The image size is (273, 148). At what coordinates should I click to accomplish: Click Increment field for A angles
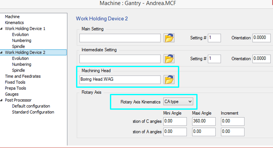[232, 132]
